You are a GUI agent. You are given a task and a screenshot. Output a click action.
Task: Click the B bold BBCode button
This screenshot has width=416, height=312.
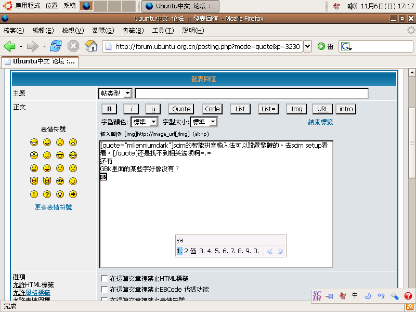point(109,109)
